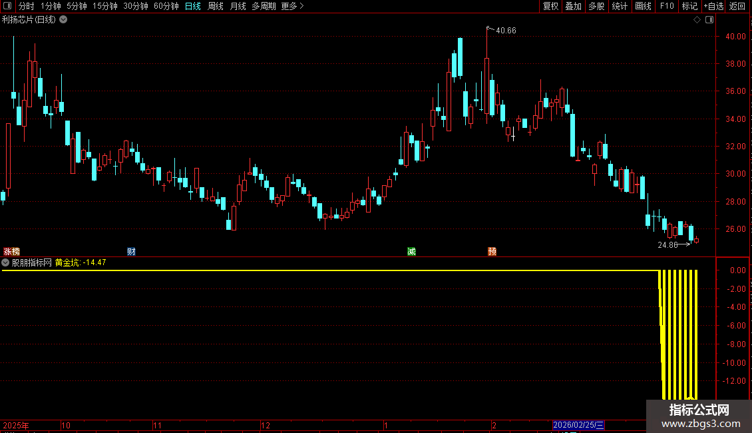Viewport: 752px width, 433px height.
Task: Click the 股朋指标网 indicator name
Action: (32, 262)
